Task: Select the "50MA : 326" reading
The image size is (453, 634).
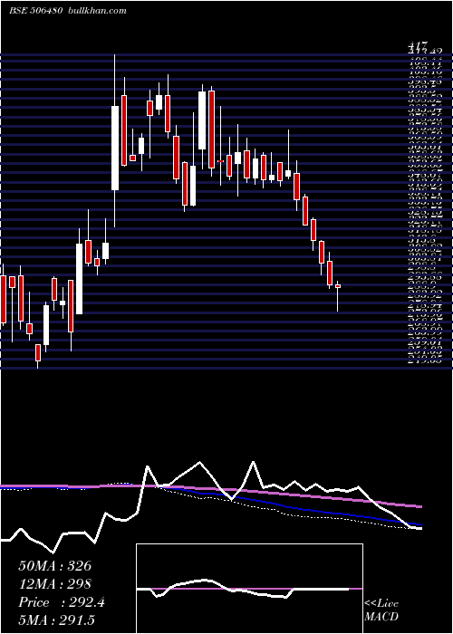Action: (x=55, y=566)
